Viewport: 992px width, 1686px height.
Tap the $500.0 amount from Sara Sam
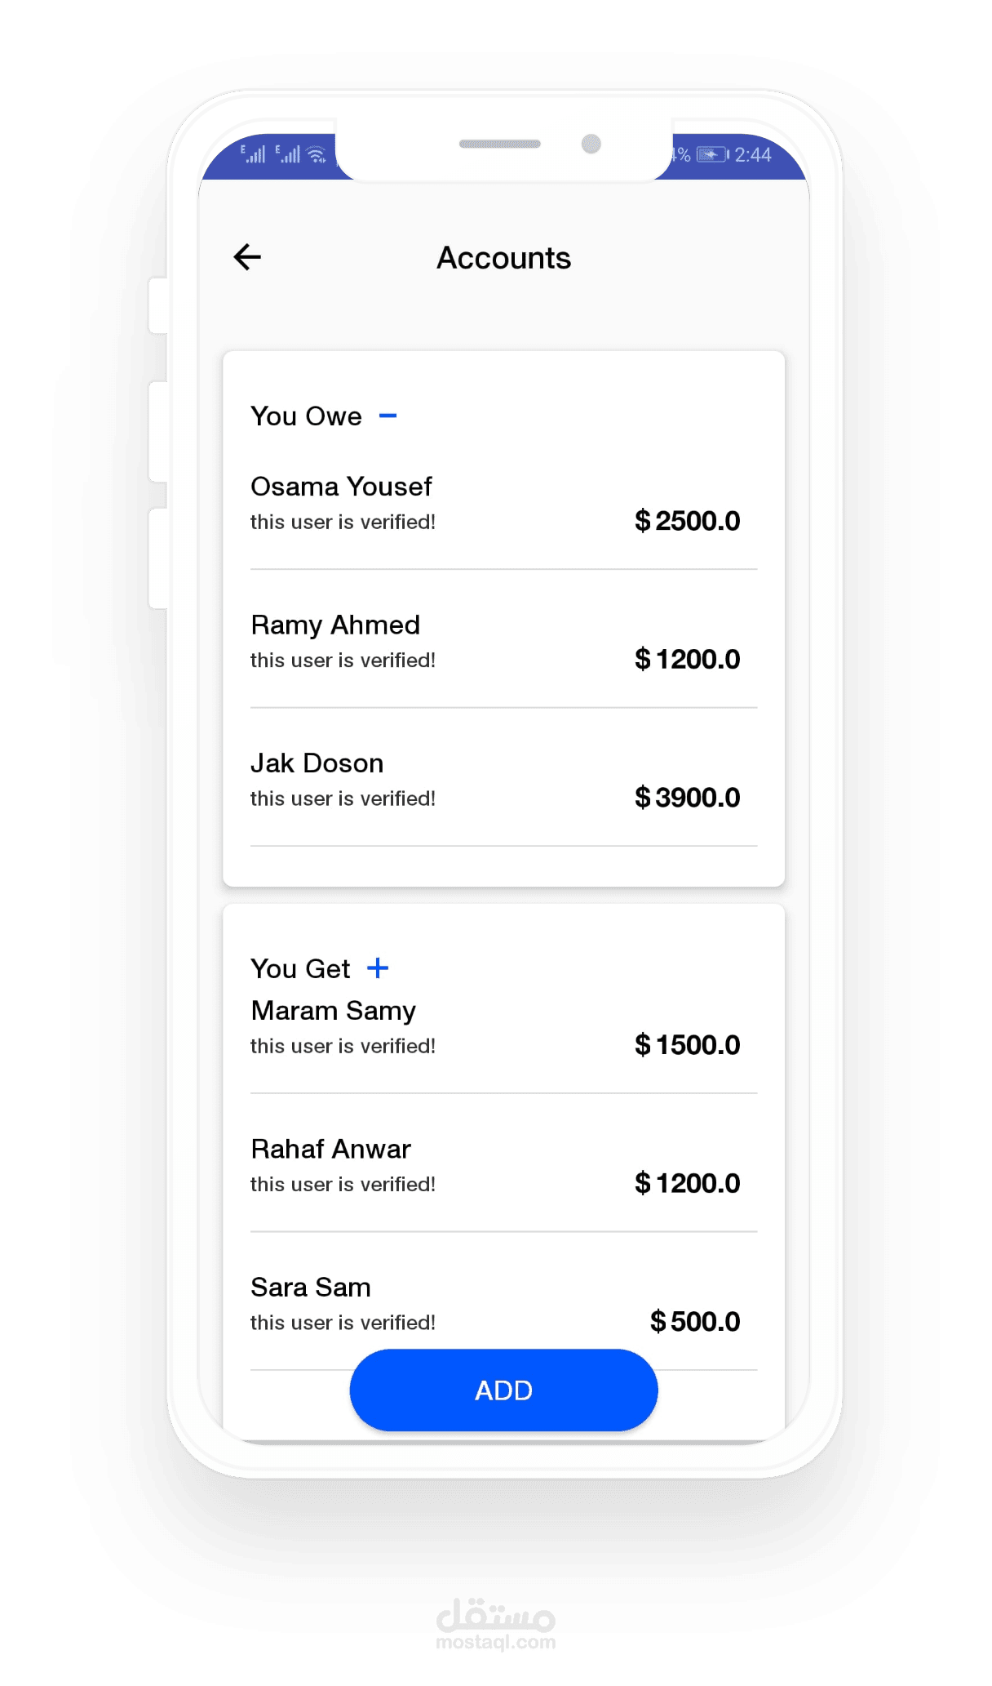pos(694,1322)
